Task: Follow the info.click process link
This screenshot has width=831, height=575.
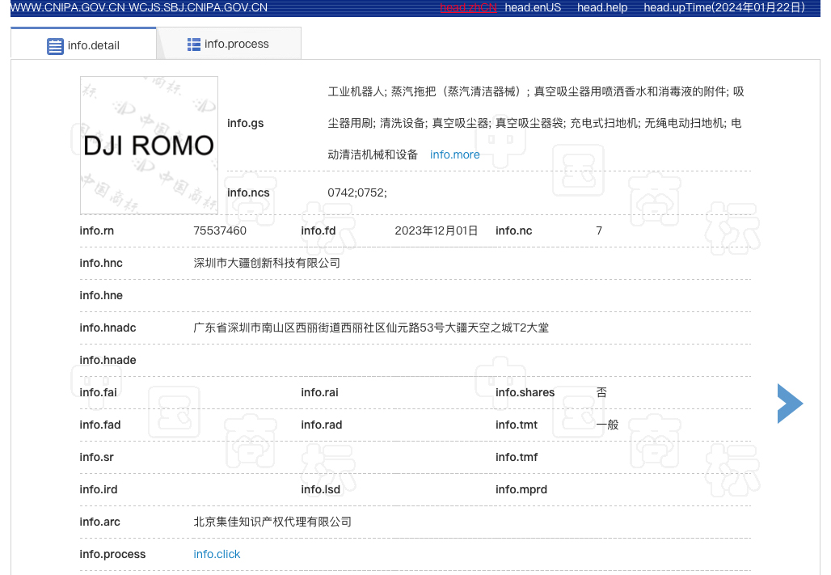Action: click(217, 554)
